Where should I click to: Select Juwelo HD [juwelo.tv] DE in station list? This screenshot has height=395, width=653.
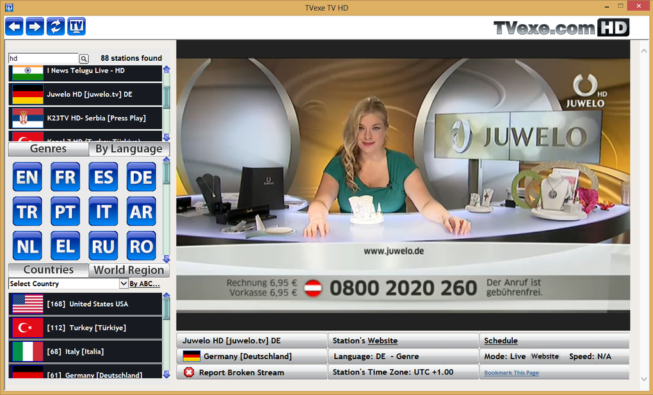[85, 94]
